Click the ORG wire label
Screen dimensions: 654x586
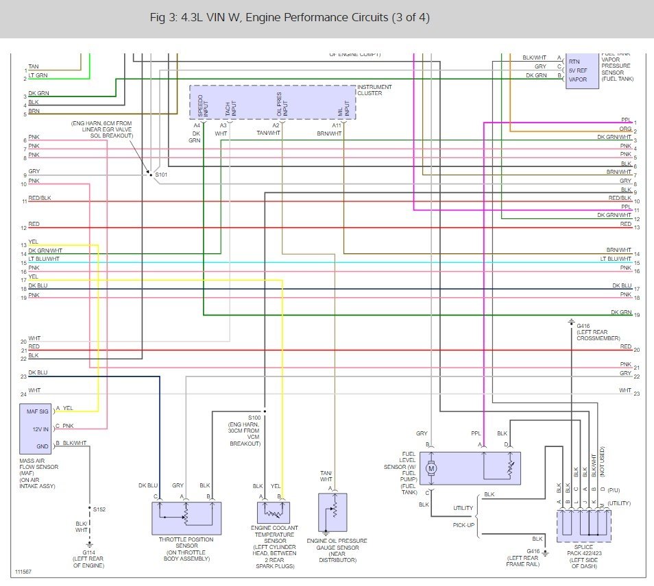coord(625,129)
